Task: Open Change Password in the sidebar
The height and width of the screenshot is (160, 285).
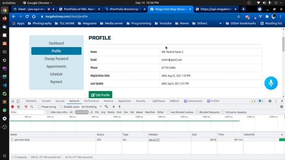Action: (57, 59)
